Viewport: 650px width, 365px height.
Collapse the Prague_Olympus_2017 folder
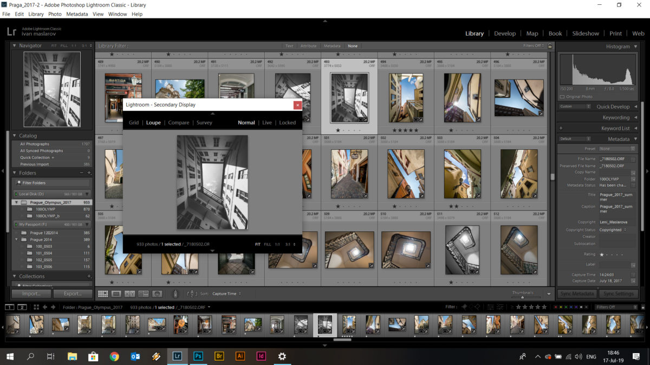[17, 202]
